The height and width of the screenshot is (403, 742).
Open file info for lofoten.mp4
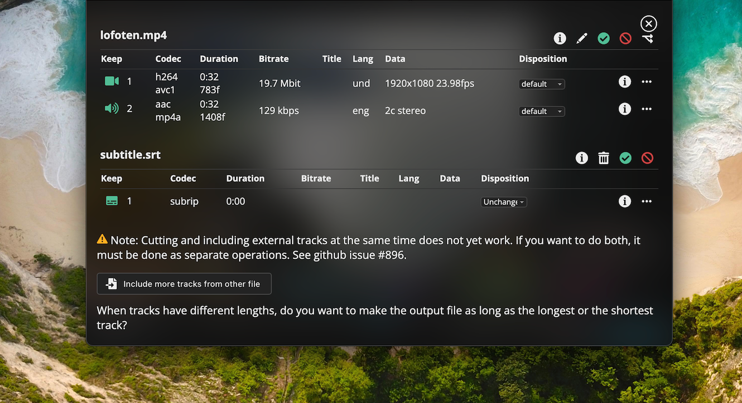click(x=560, y=38)
